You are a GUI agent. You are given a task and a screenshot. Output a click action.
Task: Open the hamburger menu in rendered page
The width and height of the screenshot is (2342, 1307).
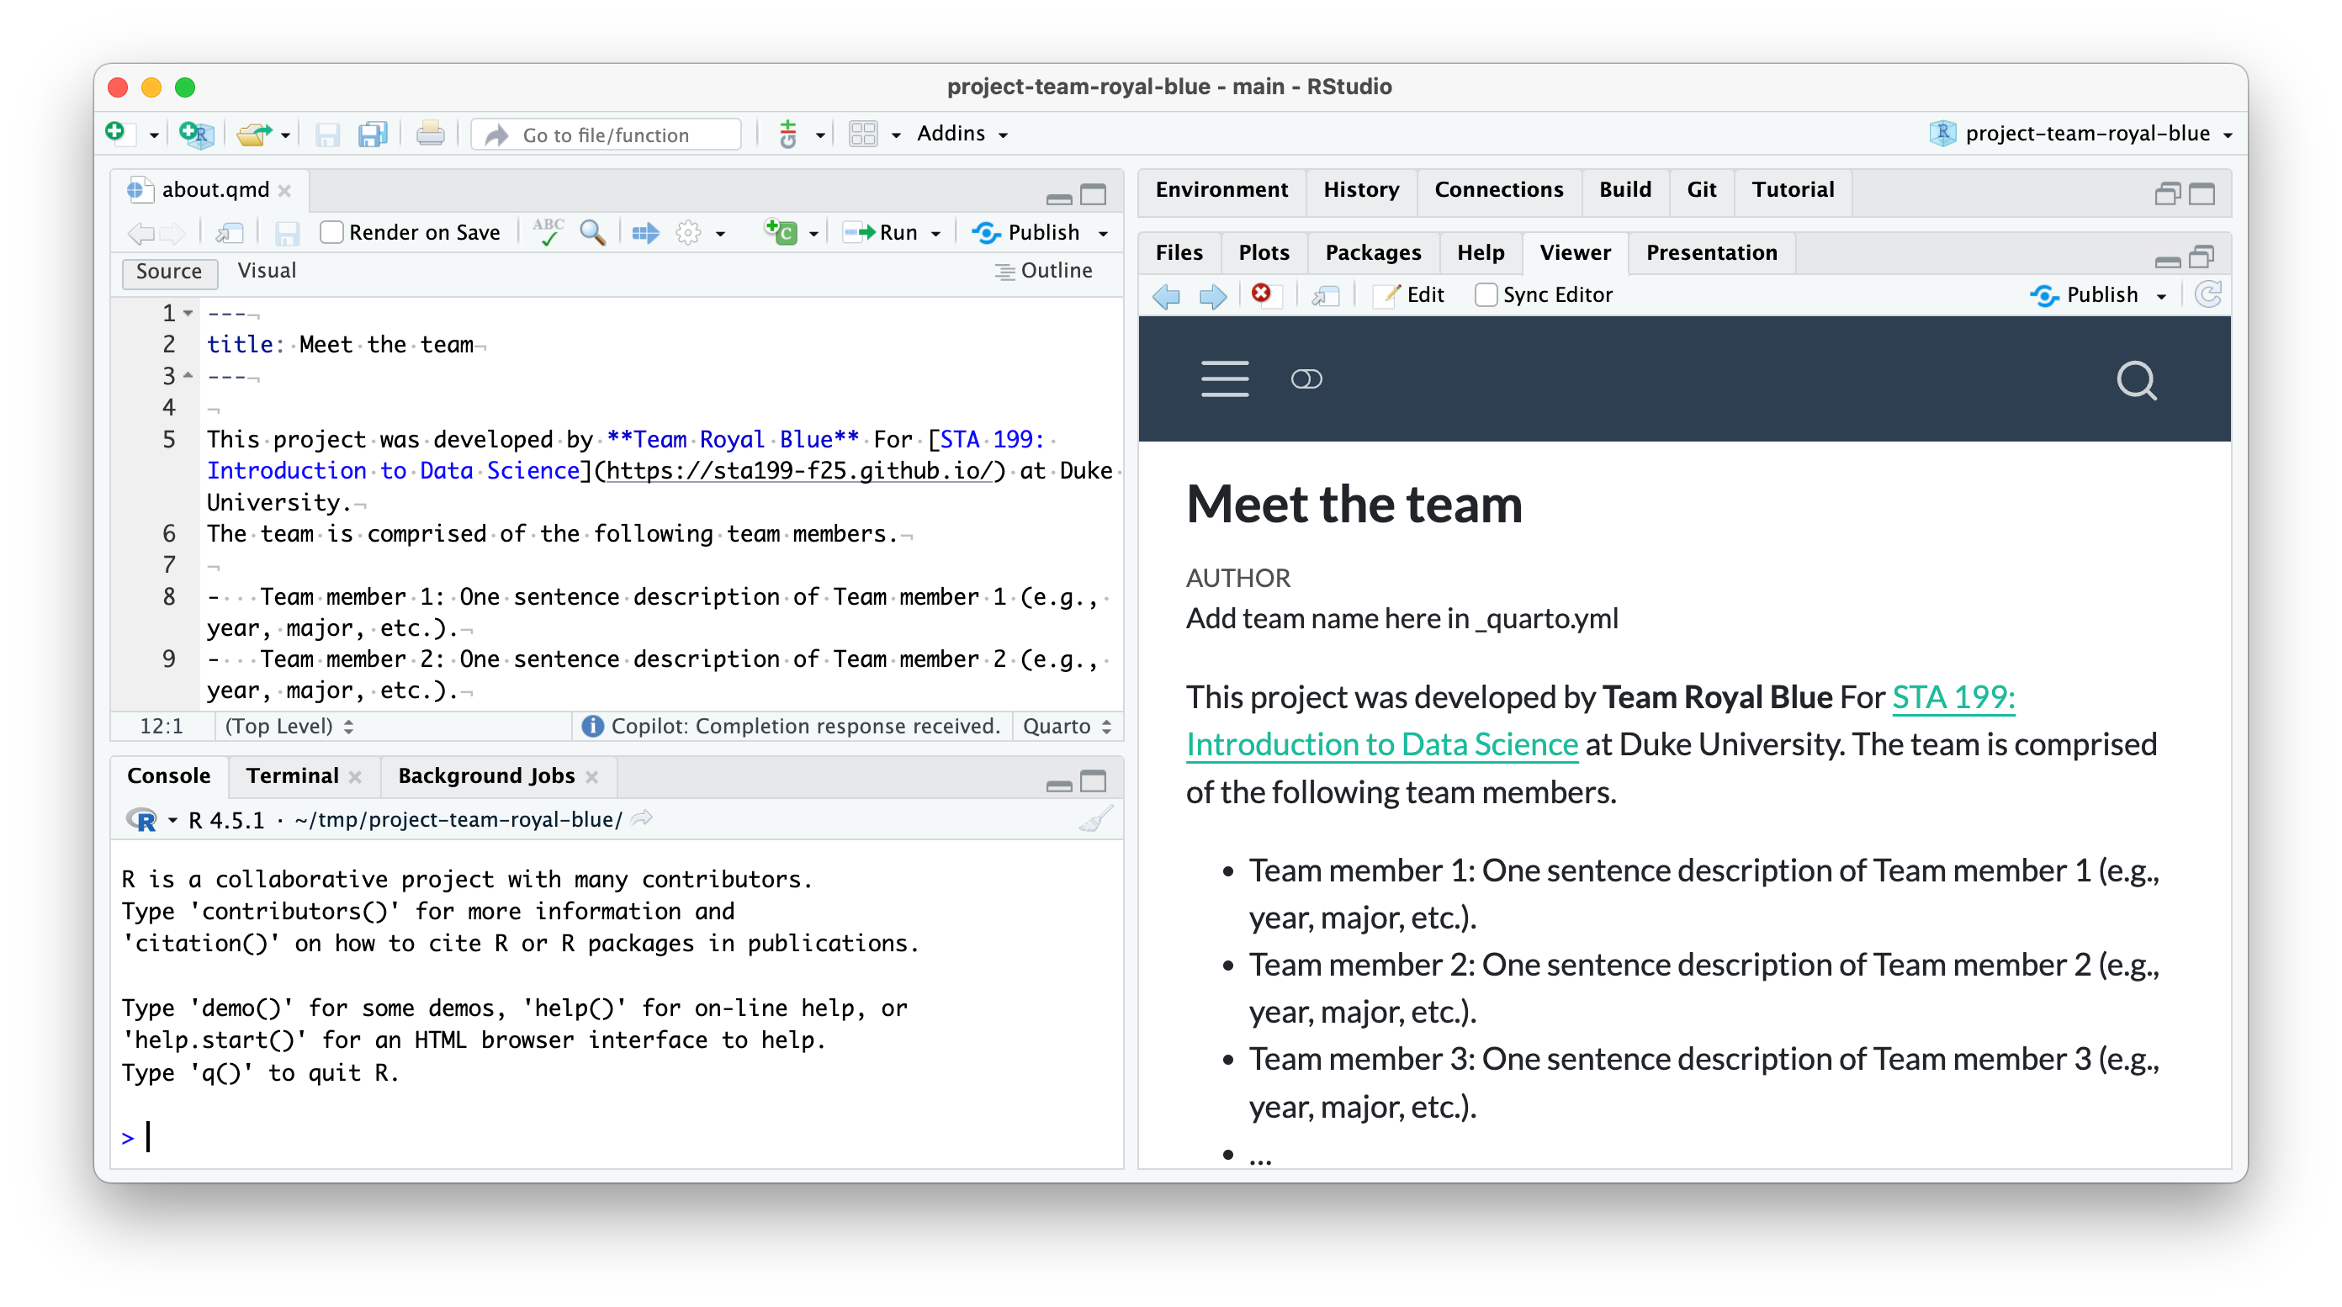point(1225,379)
